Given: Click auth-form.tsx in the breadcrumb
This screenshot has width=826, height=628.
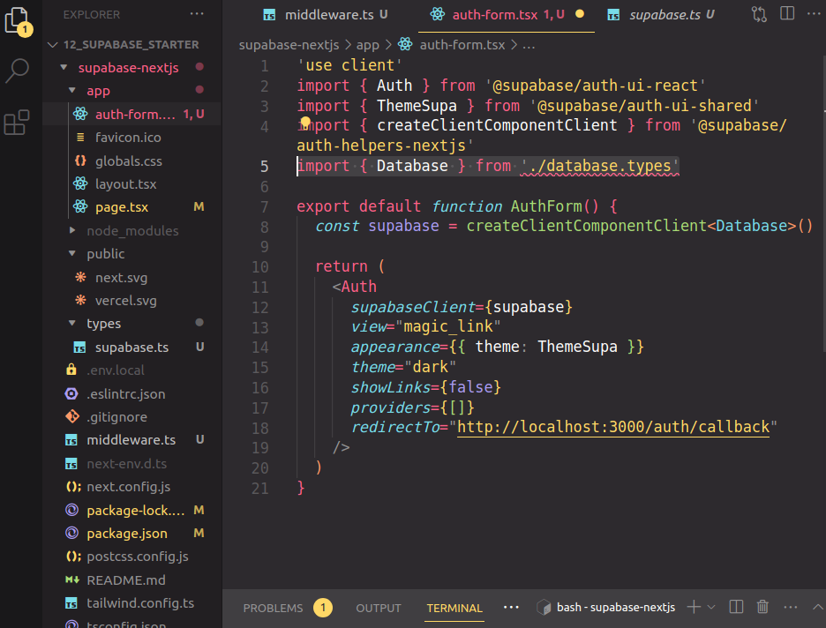Looking at the screenshot, I should [x=462, y=45].
